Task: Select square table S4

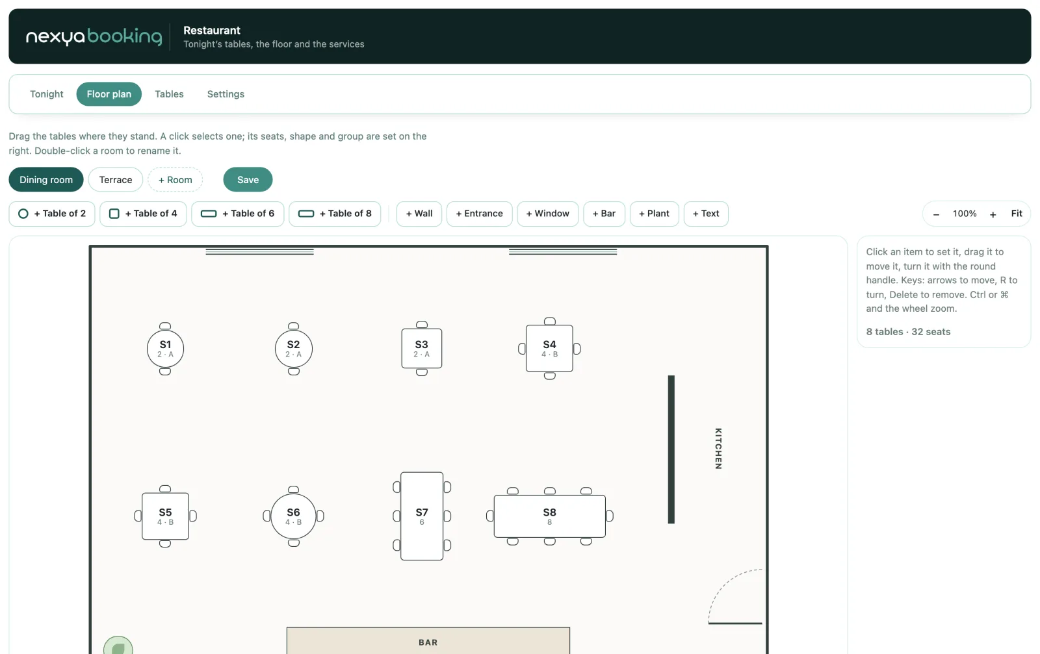Action: point(549,349)
